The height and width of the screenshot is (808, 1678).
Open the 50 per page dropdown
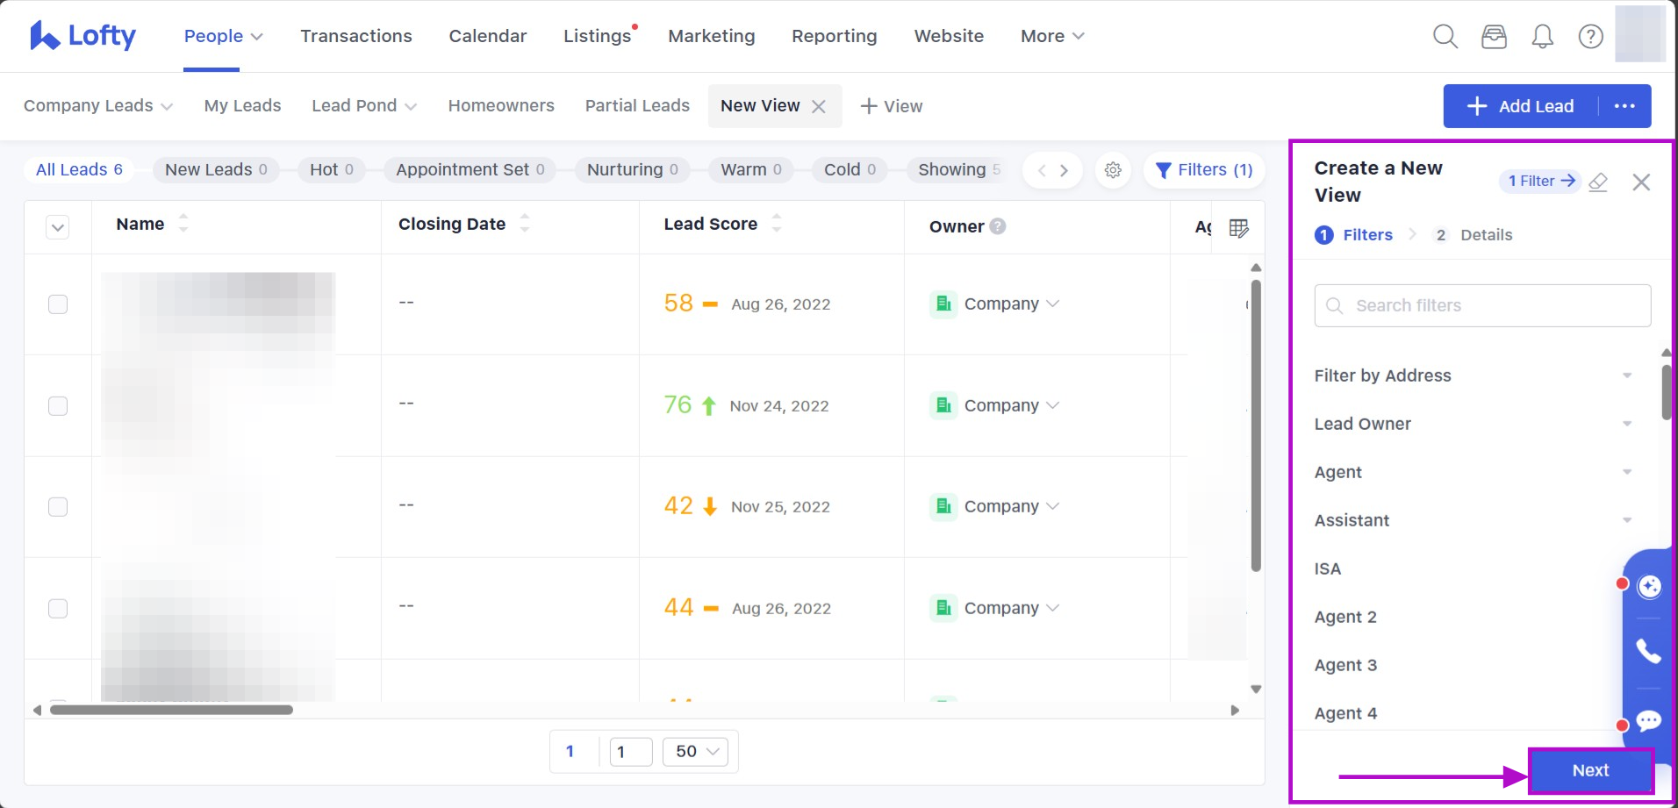click(x=696, y=752)
